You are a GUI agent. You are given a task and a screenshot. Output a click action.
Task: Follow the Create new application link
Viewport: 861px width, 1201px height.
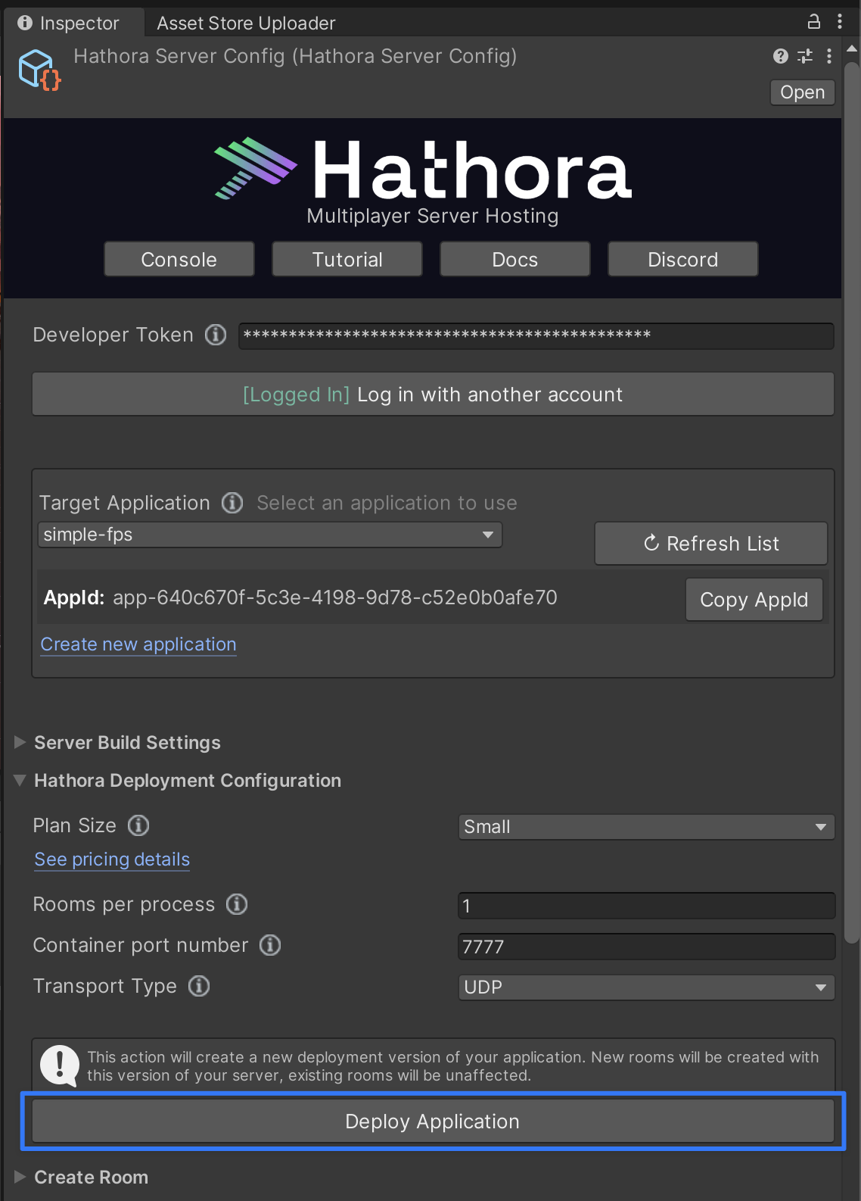click(x=138, y=644)
